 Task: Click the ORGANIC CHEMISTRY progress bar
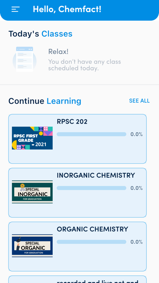pyautogui.click(x=92, y=242)
